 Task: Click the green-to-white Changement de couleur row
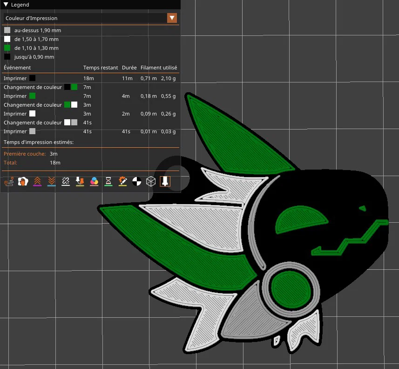(90, 105)
